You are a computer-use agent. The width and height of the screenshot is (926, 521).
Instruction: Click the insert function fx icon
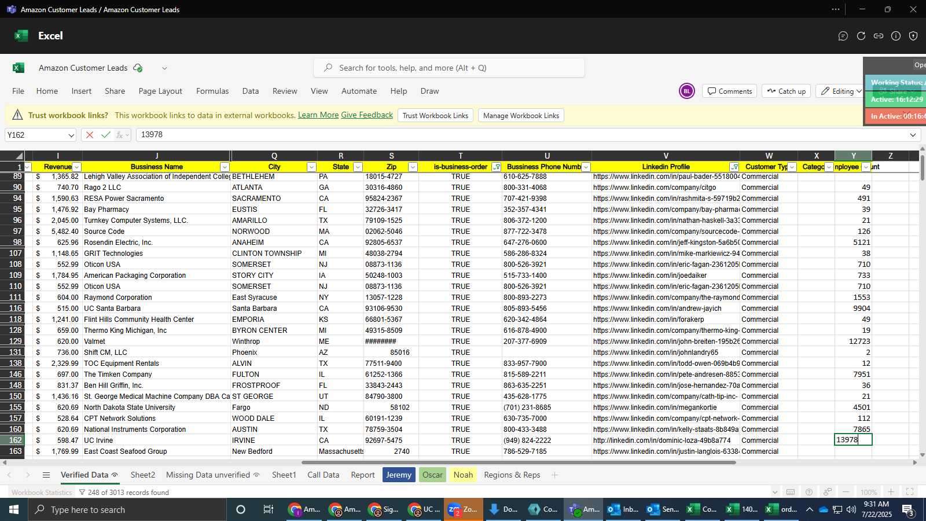(x=120, y=135)
